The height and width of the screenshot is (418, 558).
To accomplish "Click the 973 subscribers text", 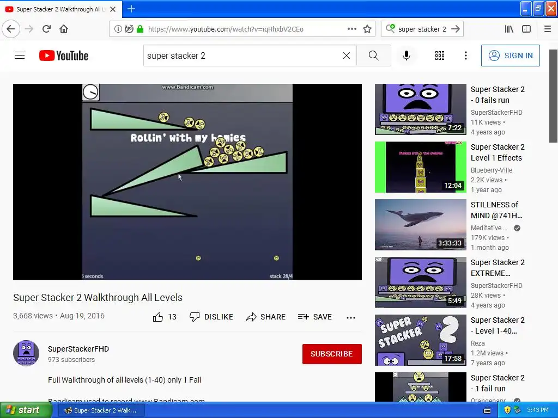I will pos(71,359).
